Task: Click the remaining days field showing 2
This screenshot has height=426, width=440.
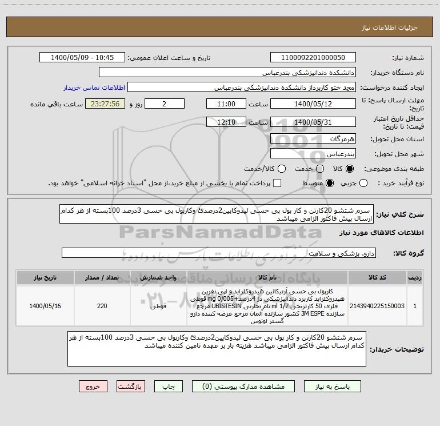Action: 165,103
